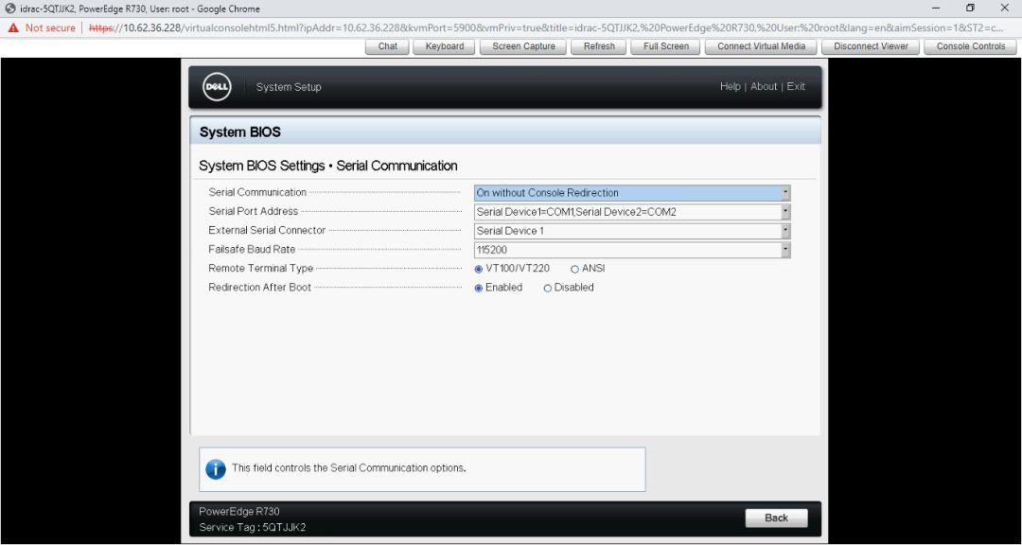Viewport: 1022px width, 545px height.
Task: Click Refresh in console toolbar
Action: (599, 46)
